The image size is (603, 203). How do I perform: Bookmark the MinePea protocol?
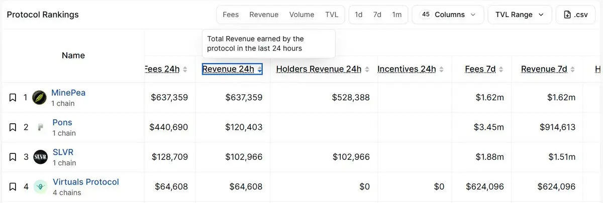(13, 98)
